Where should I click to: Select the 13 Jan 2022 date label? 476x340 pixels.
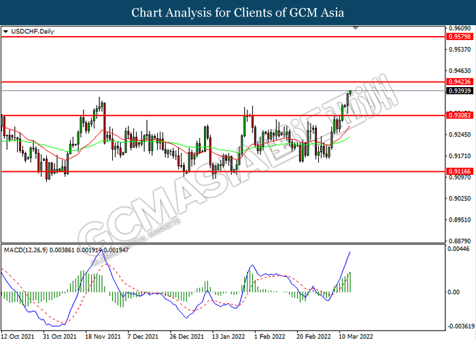[228, 337]
